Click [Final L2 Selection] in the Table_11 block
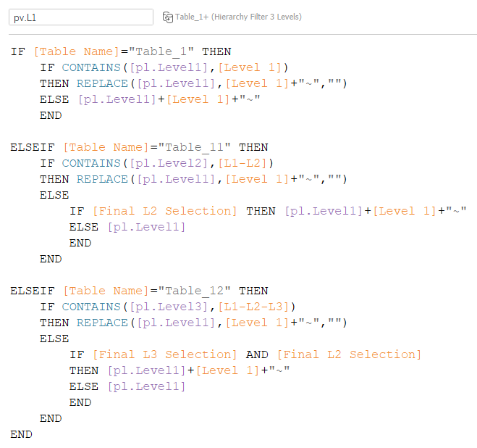This screenshot has width=477, height=448. 164,211
